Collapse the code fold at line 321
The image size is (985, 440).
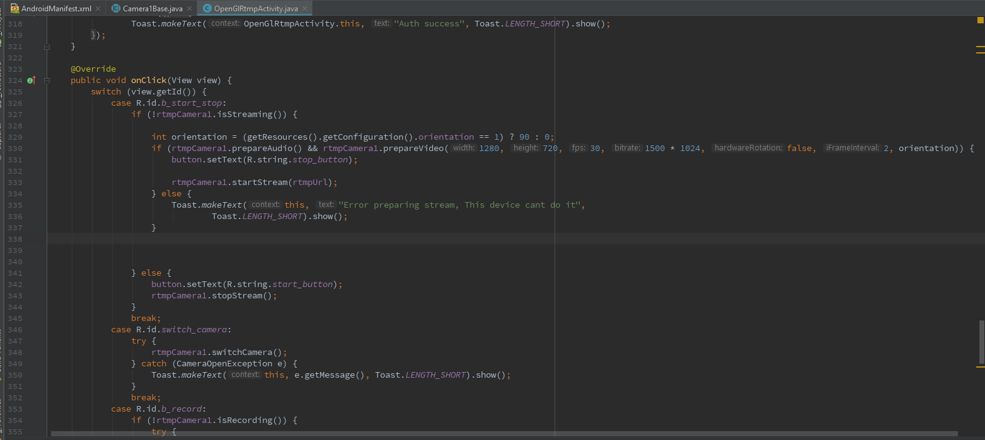(47, 46)
